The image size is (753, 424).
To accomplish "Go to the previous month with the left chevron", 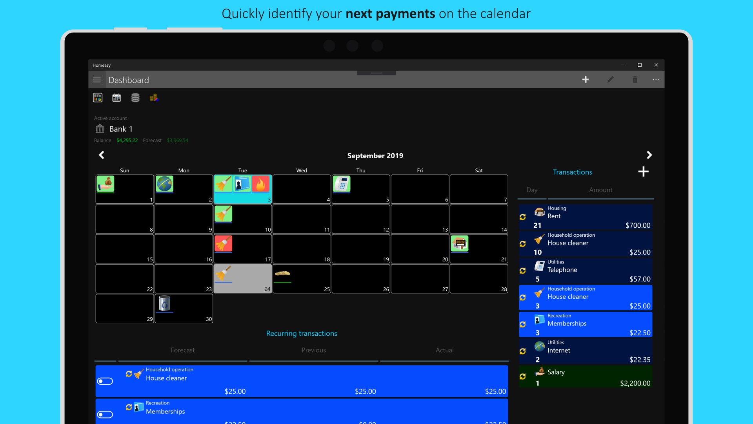I will [102, 155].
